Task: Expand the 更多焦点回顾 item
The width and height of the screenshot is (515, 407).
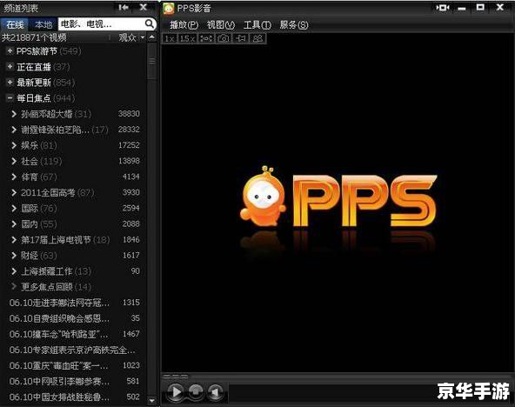Action: [x=14, y=287]
